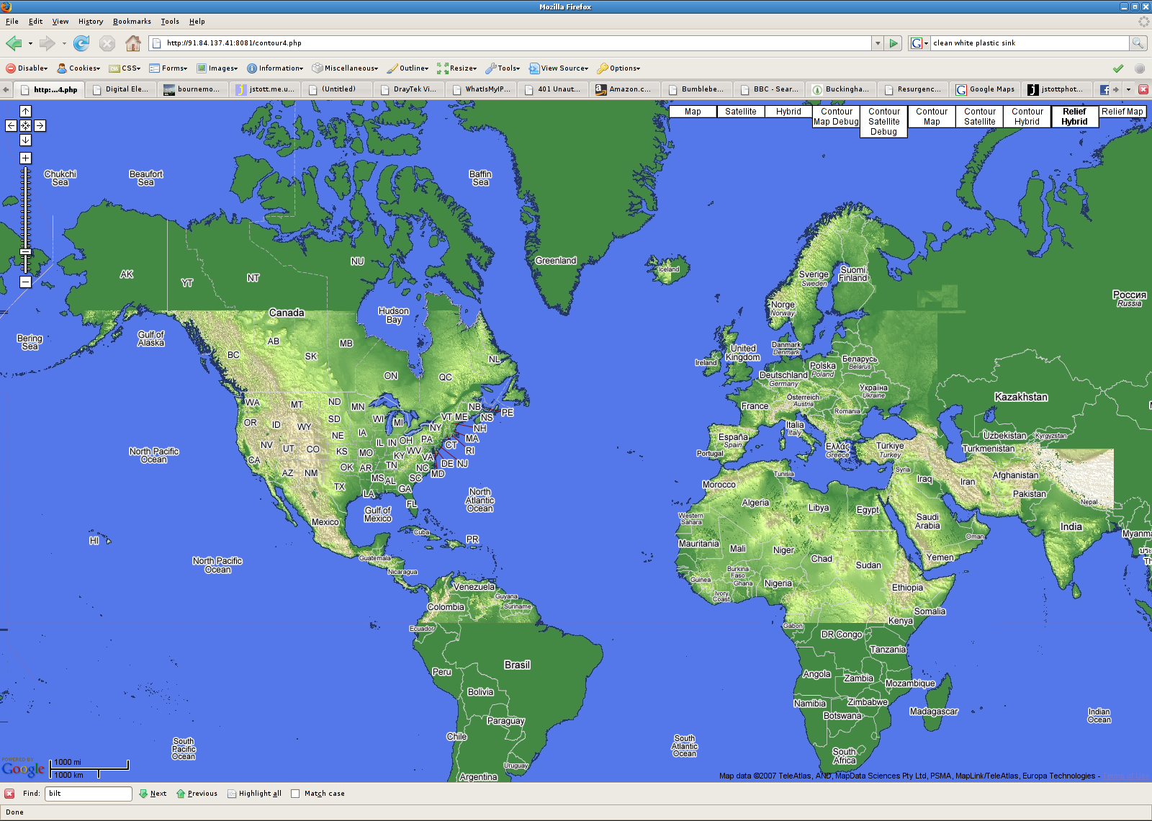Open the tab list dropdown

1128,89
